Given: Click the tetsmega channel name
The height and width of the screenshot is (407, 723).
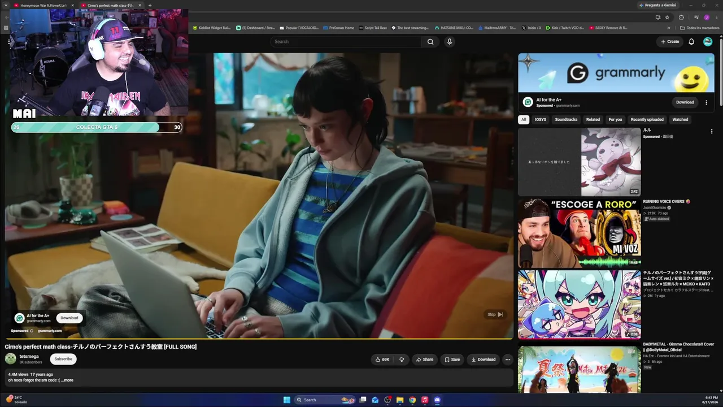Looking at the screenshot, I should click(x=29, y=356).
